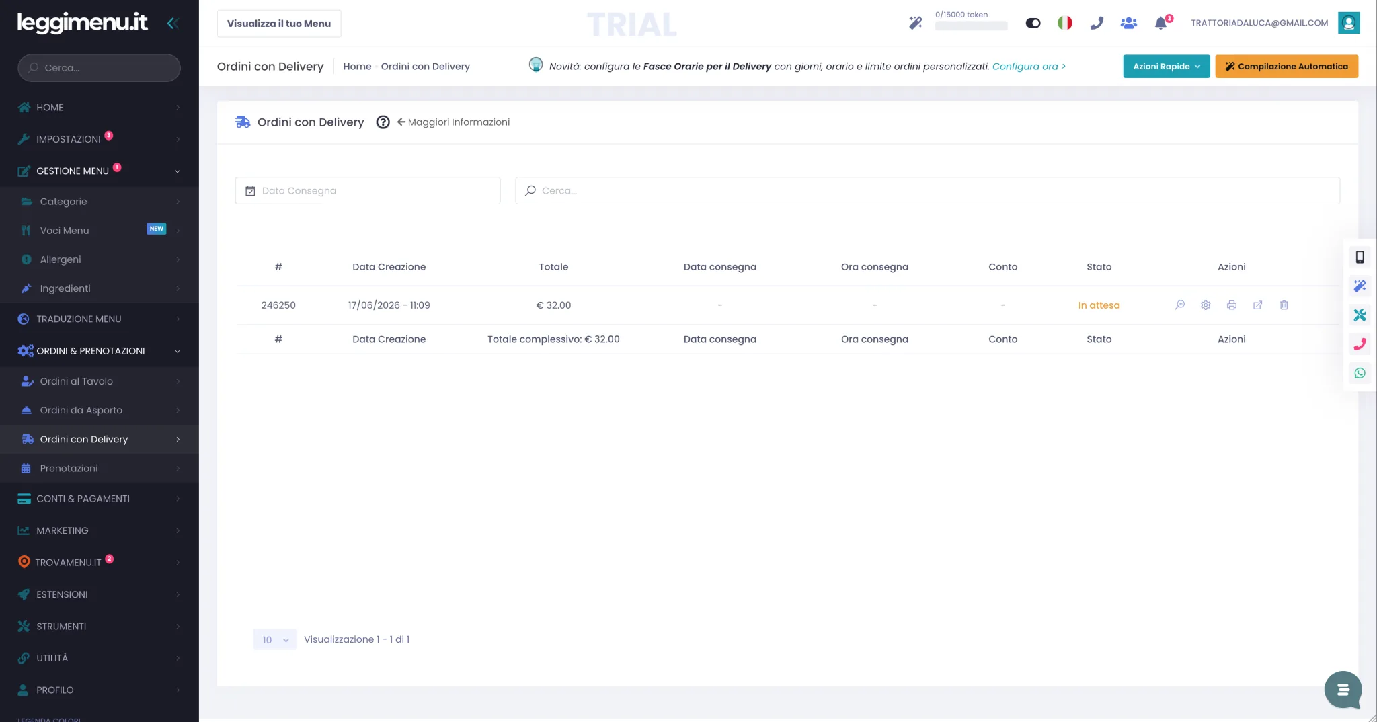This screenshot has height=722, width=1377.
Task: Open the red phone icon on the right panel
Action: click(x=1360, y=344)
